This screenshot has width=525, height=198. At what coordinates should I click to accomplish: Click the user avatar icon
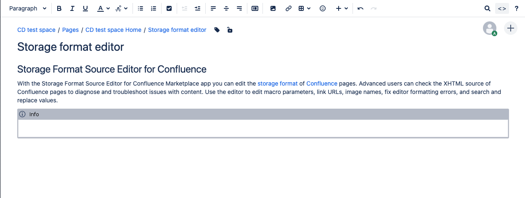[490, 28]
